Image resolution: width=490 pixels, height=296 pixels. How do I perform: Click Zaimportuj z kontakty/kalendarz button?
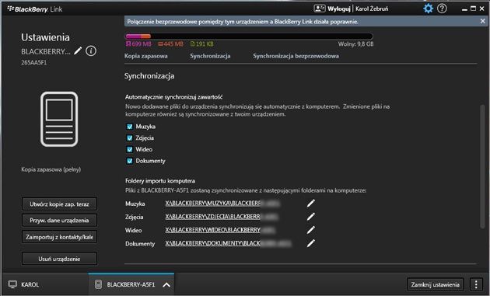59,237
